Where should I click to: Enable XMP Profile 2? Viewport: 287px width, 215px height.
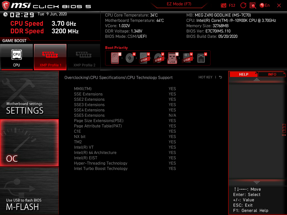(x=84, y=57)
